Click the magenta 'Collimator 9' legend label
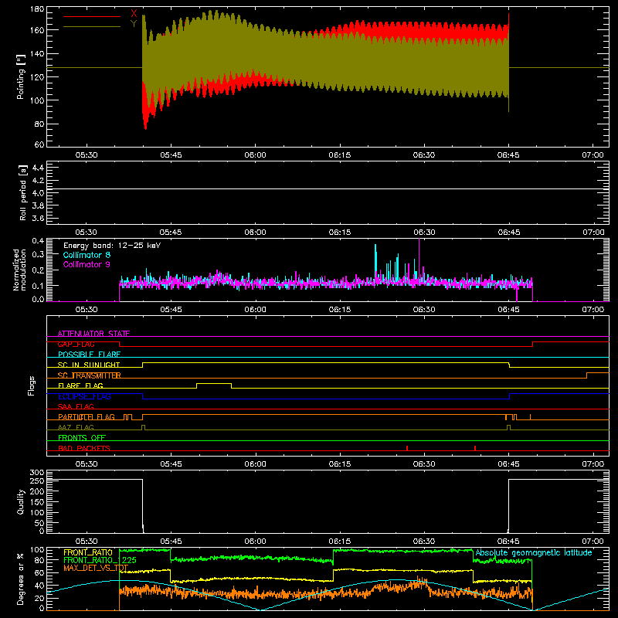 click(x=87, y=264)
